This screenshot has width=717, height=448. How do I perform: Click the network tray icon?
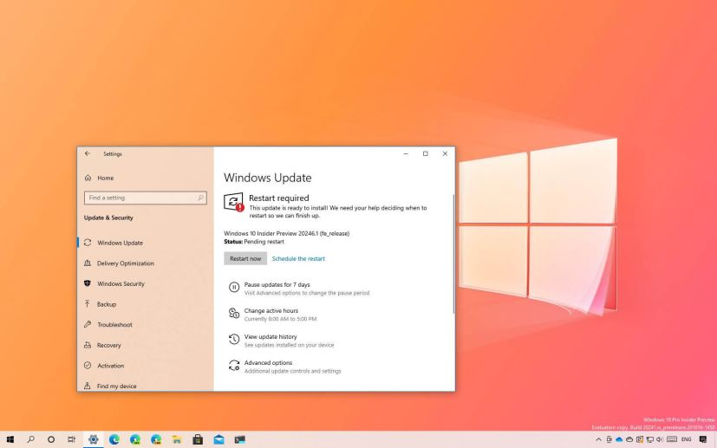[649, 439]
